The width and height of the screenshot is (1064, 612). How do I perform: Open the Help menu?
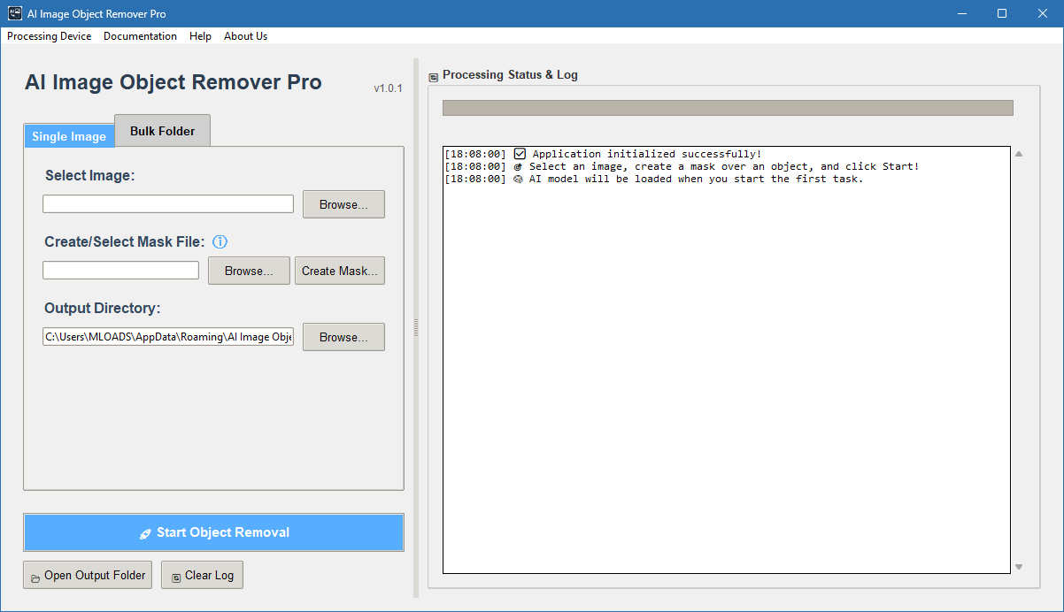[200, 36]
